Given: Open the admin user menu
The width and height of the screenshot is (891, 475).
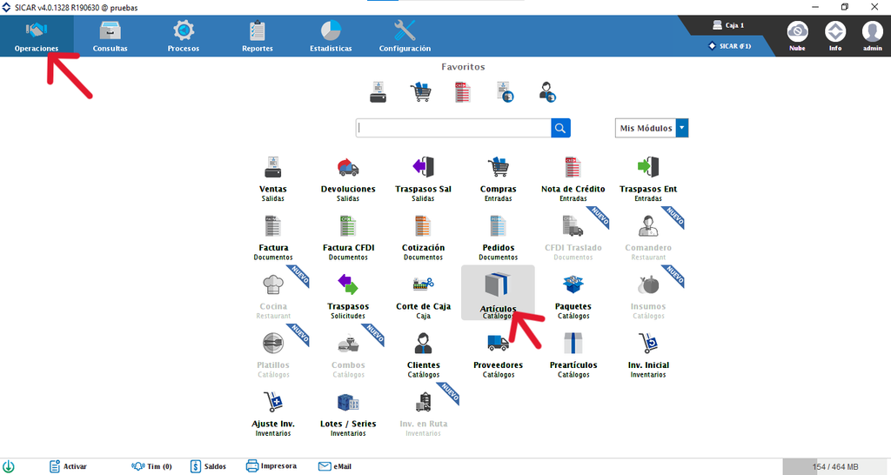Looking at the screenshot, I should tap(872, 36).
